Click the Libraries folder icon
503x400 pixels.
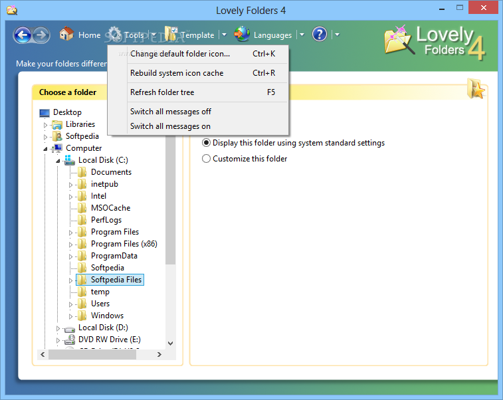point(57,125)
